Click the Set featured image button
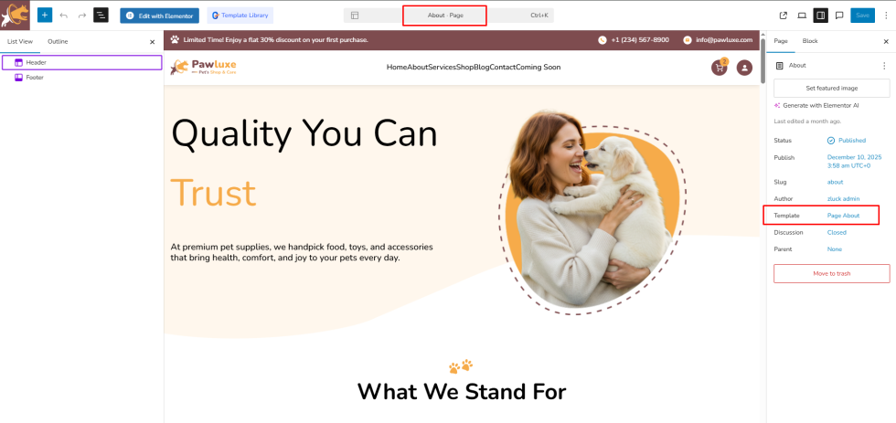This screenshot has width=896, height=423. 831,88
